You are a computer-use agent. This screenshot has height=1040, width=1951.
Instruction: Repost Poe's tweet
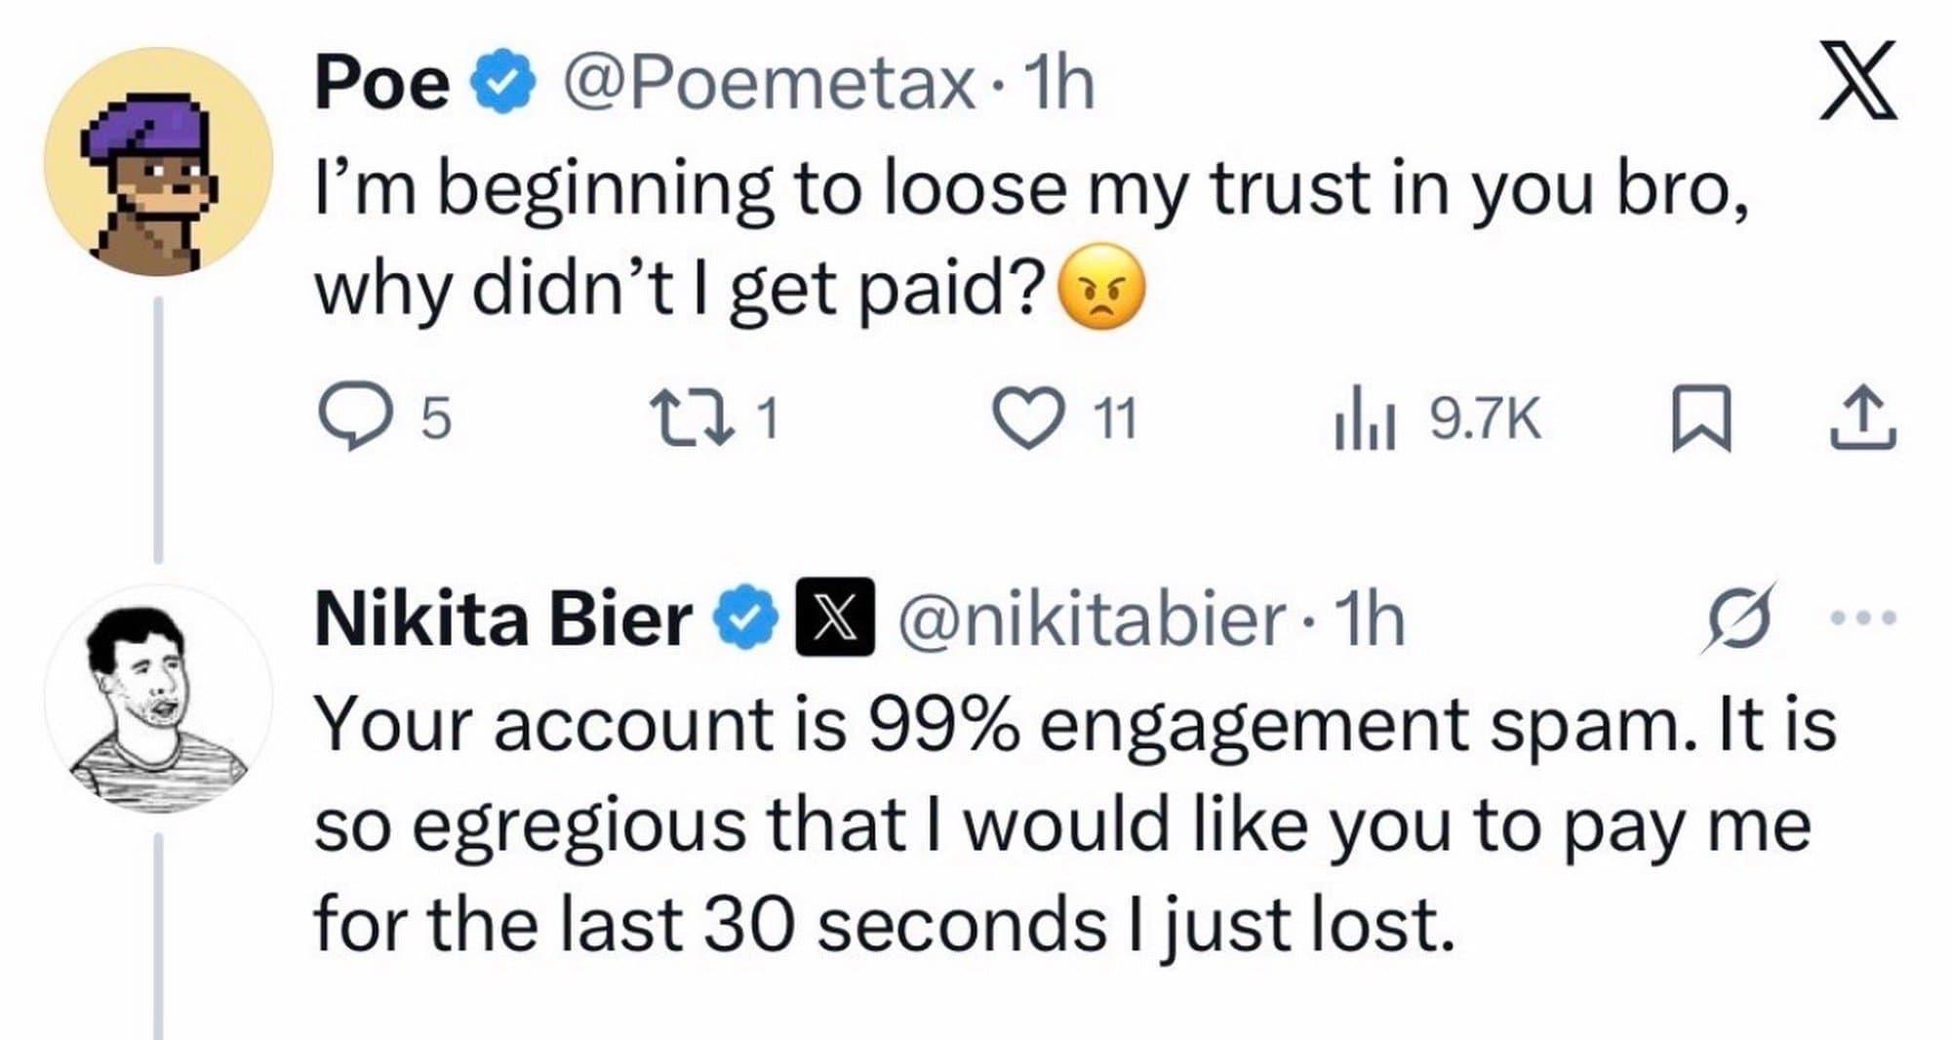[693, 420]
